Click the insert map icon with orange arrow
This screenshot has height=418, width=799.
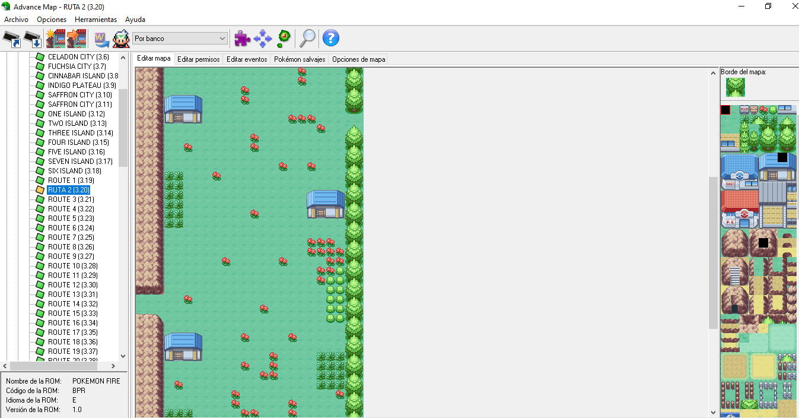[x=76, y=39]
